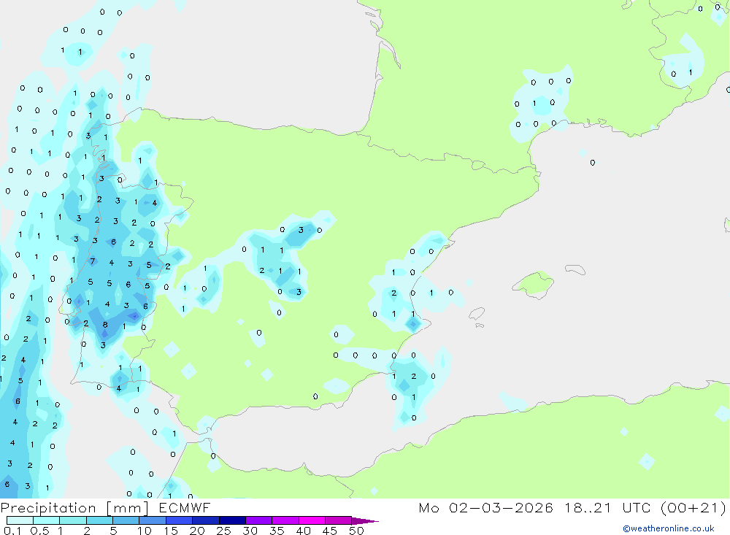Click the forecast date 'Mo 02-03-2026'
730x535 pixels.
coord(485,507)
